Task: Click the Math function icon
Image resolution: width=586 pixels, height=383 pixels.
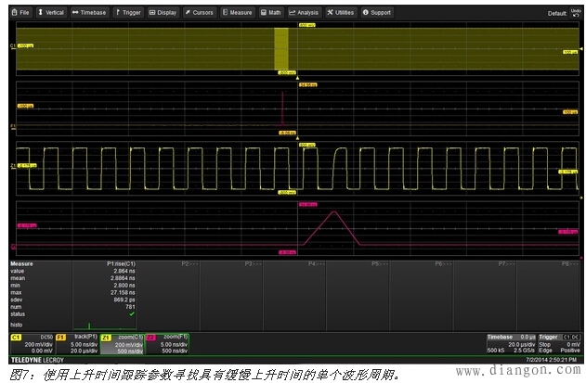Action: coord(270,13)
